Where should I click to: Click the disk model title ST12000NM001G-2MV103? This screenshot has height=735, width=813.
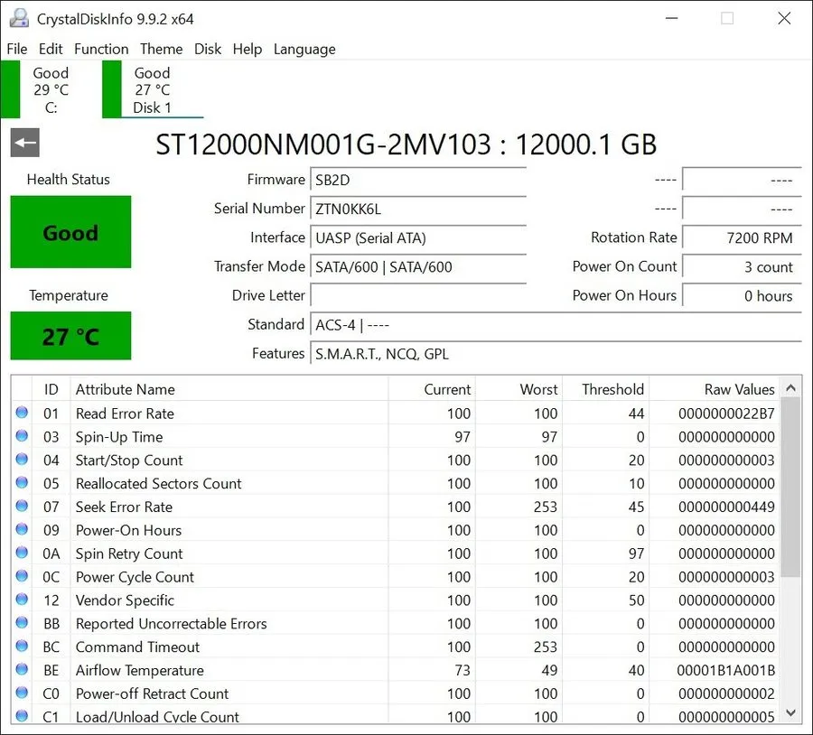coord(323,144)
